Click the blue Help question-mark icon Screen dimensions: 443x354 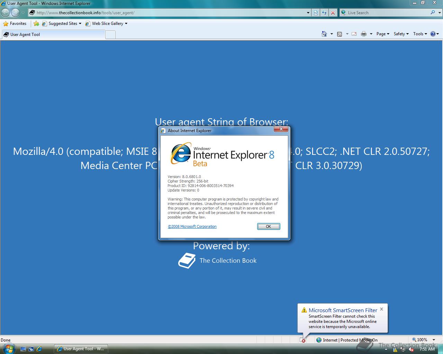click(x=433, y=34)
